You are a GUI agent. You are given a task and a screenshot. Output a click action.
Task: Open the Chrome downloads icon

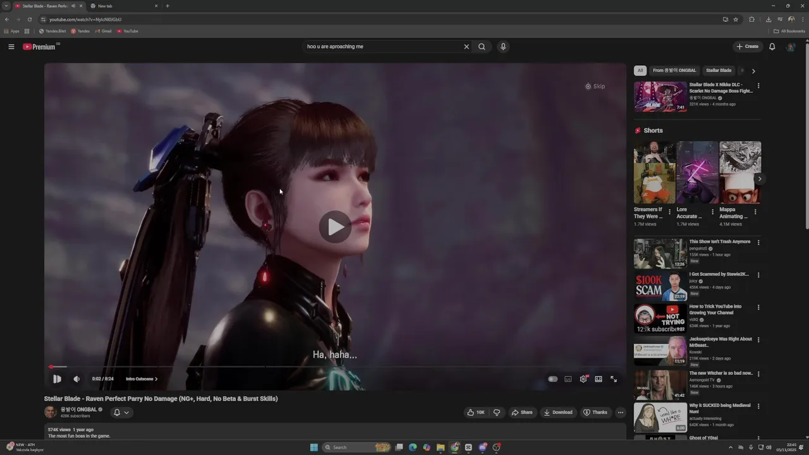click(x=768, y=20)
